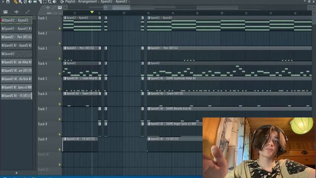Click bar 17 on the timeline ruler

[x=124, y=13]
